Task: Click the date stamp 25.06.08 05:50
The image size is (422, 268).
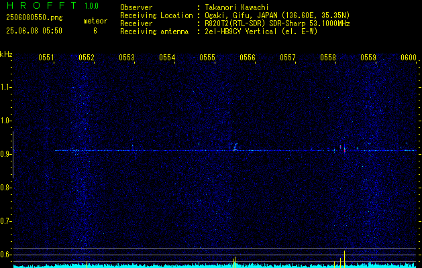Action: tap(34, 31)
